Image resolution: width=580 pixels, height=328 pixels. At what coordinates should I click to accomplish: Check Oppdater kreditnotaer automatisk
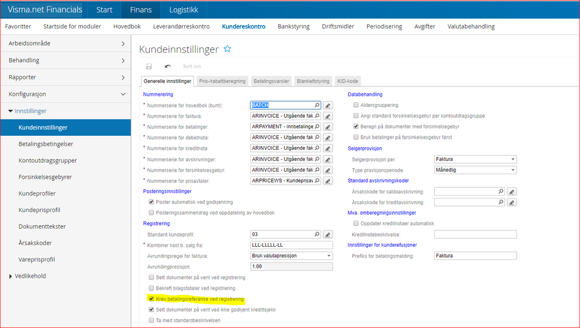pos(356,224)
